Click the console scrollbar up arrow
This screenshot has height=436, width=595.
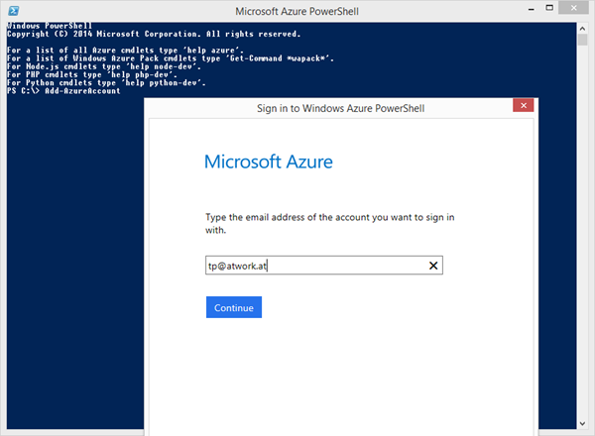click(581, 30)
